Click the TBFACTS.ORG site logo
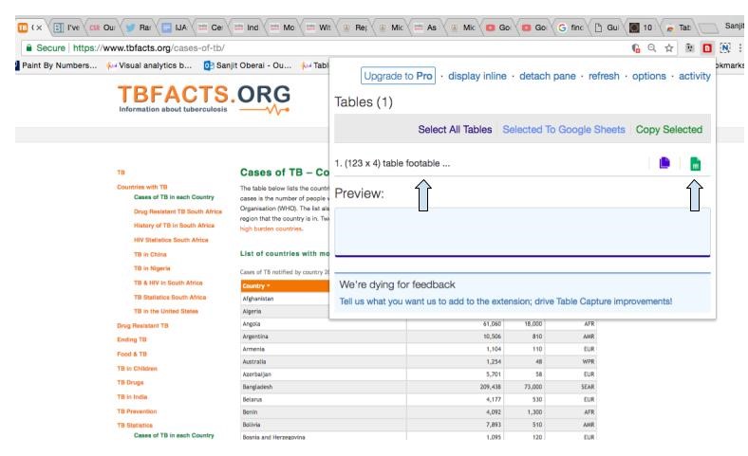748x456 pixels. click(x=204, y=100)
